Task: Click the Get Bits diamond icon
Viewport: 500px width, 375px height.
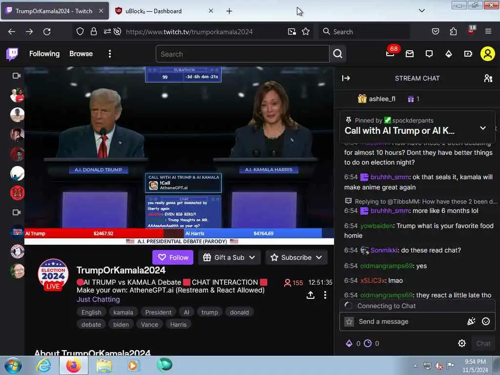Action: [x=448, y=54]
